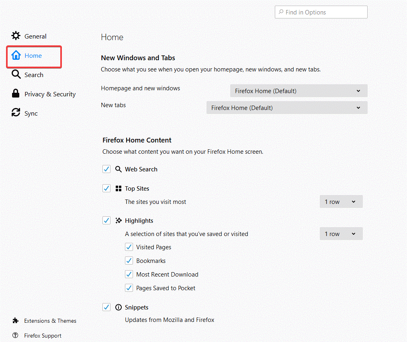Screen dimensions: 407x342
Task: Uncheck Pages Saved to Pocket
Action: (129, 288)
